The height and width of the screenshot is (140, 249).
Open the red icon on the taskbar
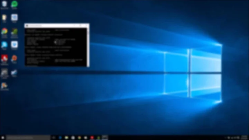(x=92, y=138)
